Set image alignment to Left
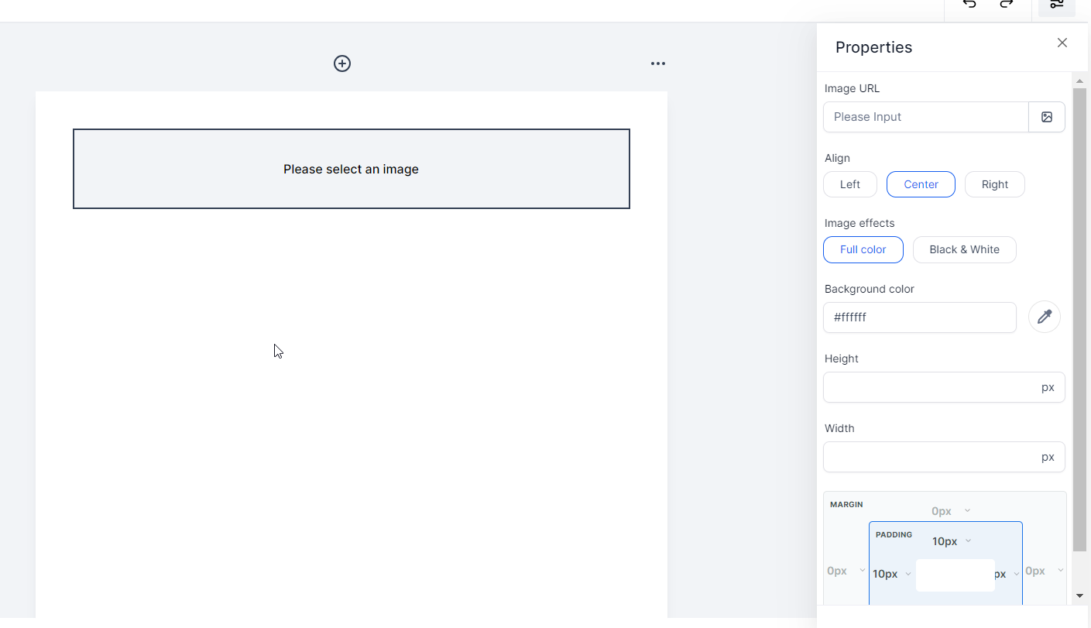The height and width of the screenshot is (628, 1091). [850, 184]
